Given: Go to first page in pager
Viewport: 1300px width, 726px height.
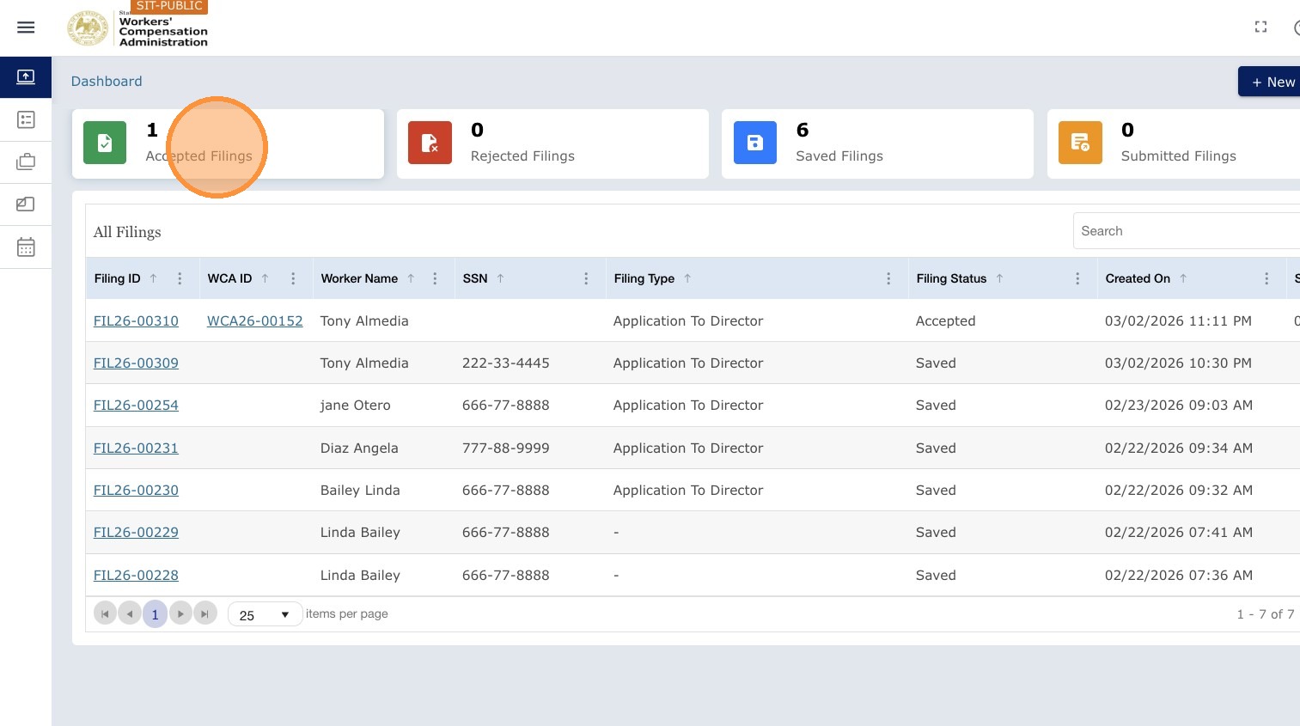Looking at the screenshot, I should (x=105, y=613).
